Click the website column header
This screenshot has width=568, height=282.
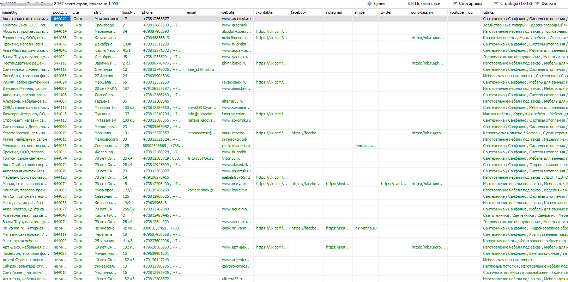(236, 12)
